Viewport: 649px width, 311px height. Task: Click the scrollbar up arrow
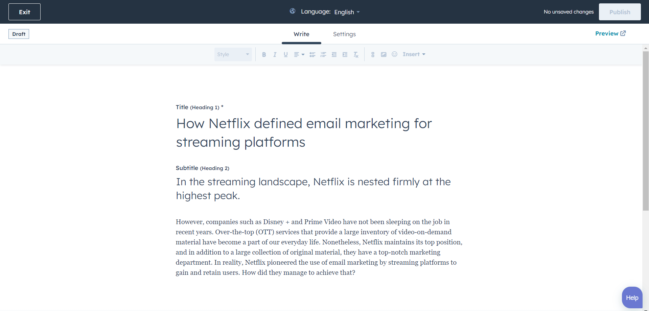tap(646, 48)
